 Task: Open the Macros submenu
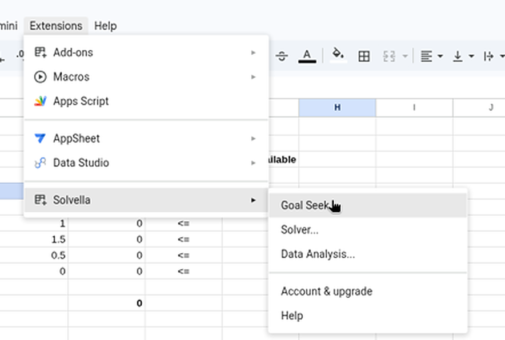pos(146,77)
